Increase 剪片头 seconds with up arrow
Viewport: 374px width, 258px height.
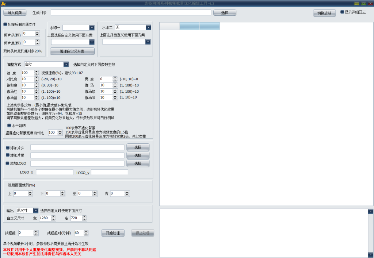coord(37,32)
